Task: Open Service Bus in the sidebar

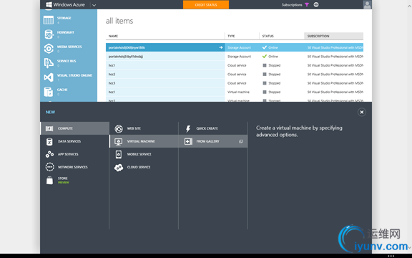Action: [x=69, y=63]
